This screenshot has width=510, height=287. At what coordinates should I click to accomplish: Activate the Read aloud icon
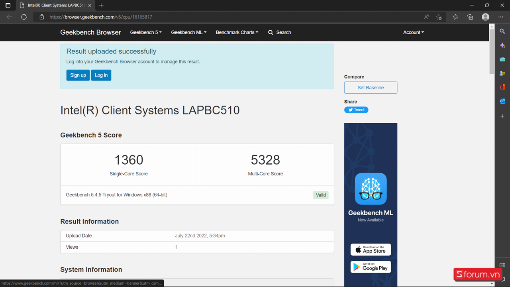pyautogui.click(x=427, y=17)
